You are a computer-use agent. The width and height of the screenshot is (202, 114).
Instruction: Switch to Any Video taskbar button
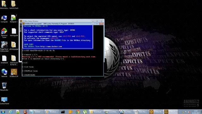(x=126, y=112)
